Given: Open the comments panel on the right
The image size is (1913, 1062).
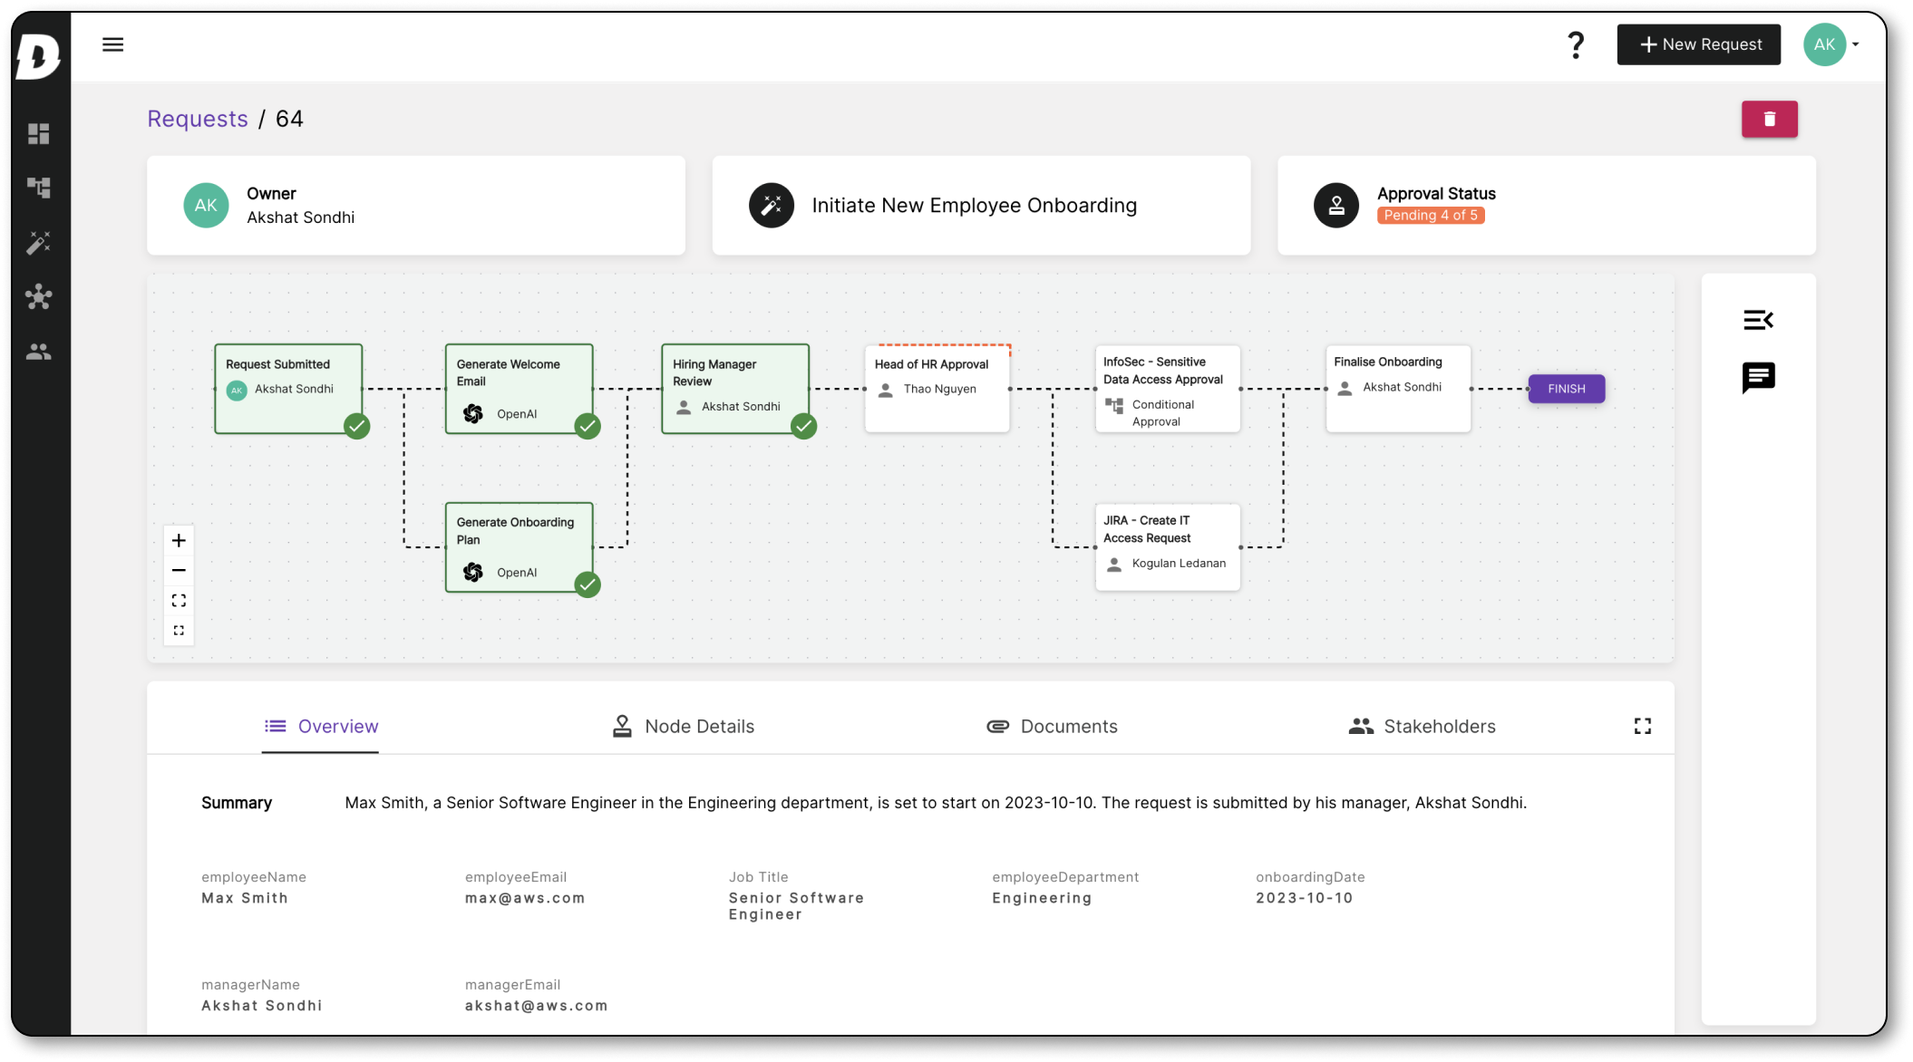Looking at the screenshot, I should (1759, 379).
